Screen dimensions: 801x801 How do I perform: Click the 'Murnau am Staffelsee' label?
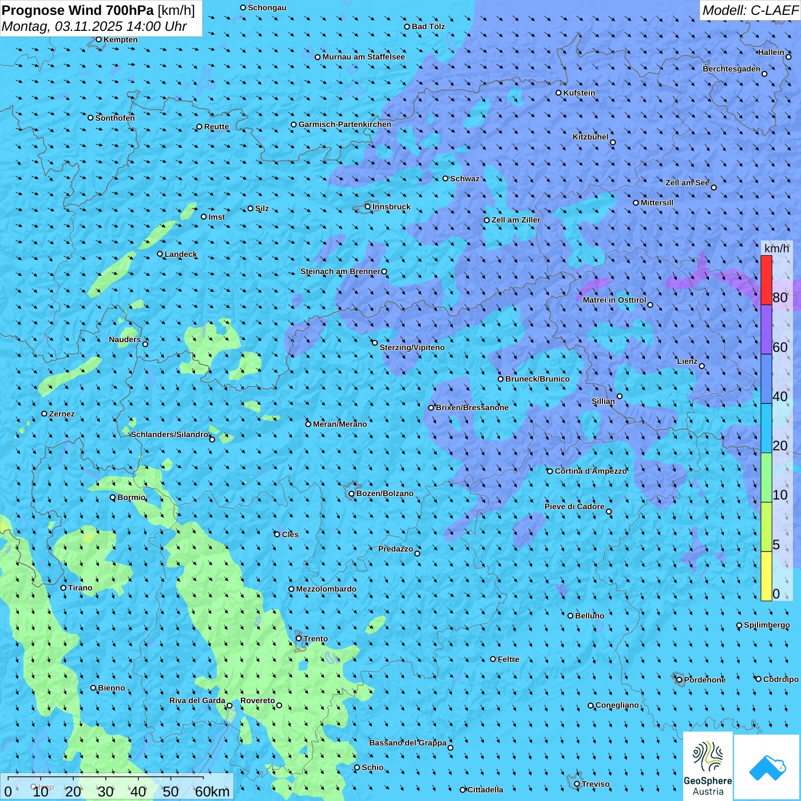point(364,57)
